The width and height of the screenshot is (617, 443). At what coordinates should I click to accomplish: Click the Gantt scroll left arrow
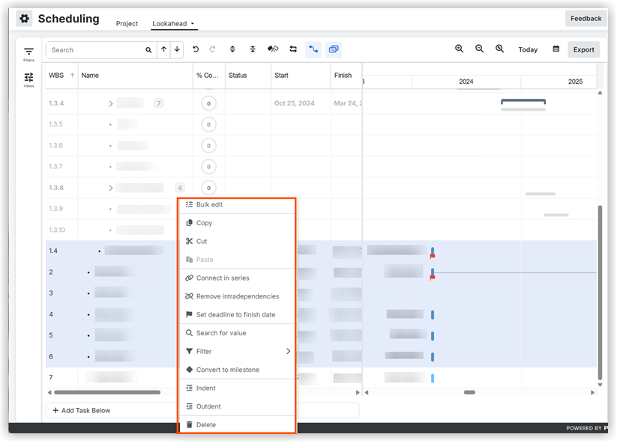point(367,392)
